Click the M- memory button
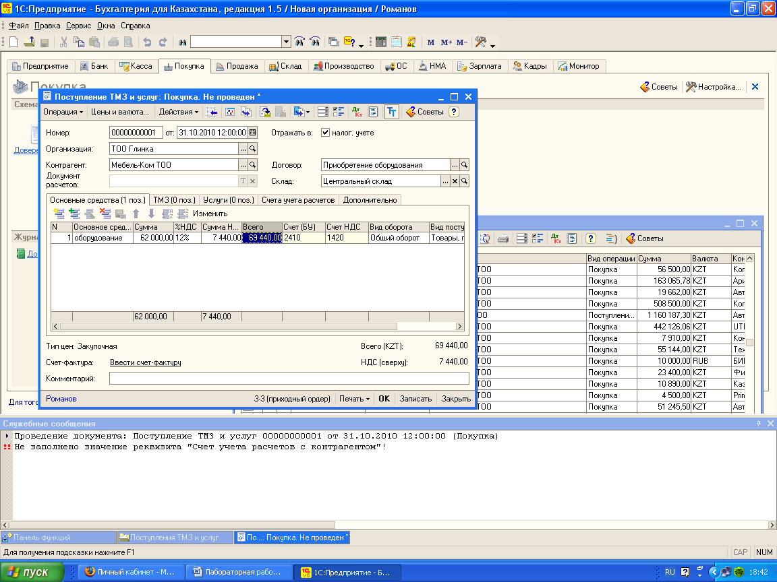 point(462,42)
